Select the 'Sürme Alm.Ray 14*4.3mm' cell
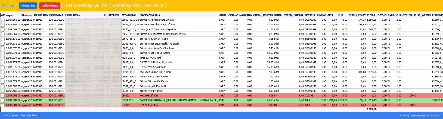 coord(154,39)
